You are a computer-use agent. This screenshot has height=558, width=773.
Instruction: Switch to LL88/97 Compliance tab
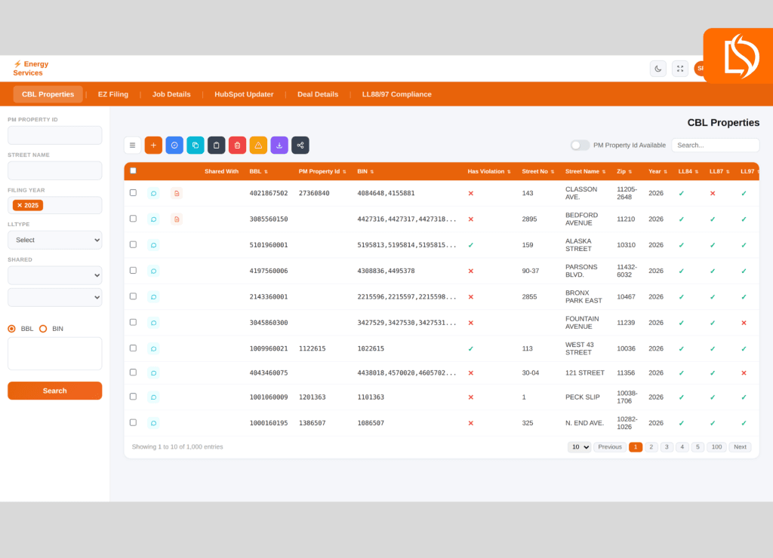[397, 94]
